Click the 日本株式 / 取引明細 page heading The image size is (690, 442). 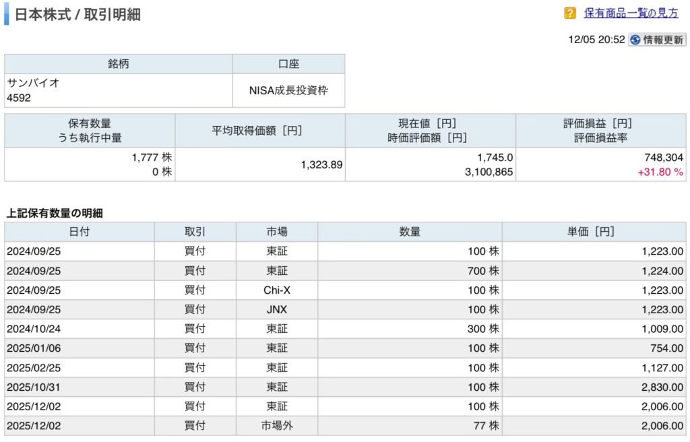click(x=77, y=14)
